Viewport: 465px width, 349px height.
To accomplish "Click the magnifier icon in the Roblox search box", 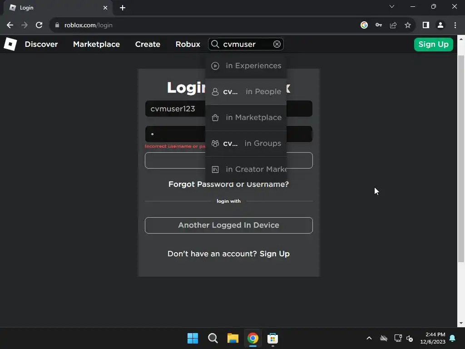I will pos(215,44).
